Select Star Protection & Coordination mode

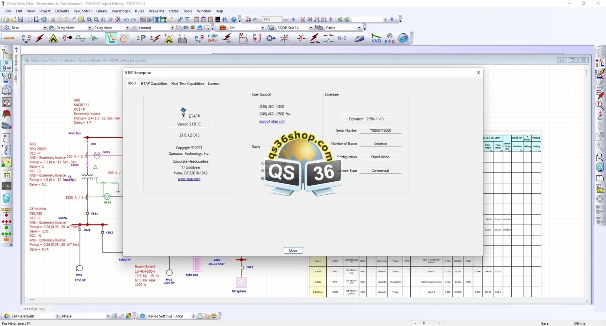coord(110,38)
